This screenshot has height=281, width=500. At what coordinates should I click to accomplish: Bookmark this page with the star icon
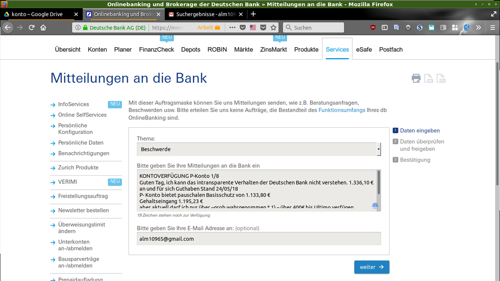point(273,27)
